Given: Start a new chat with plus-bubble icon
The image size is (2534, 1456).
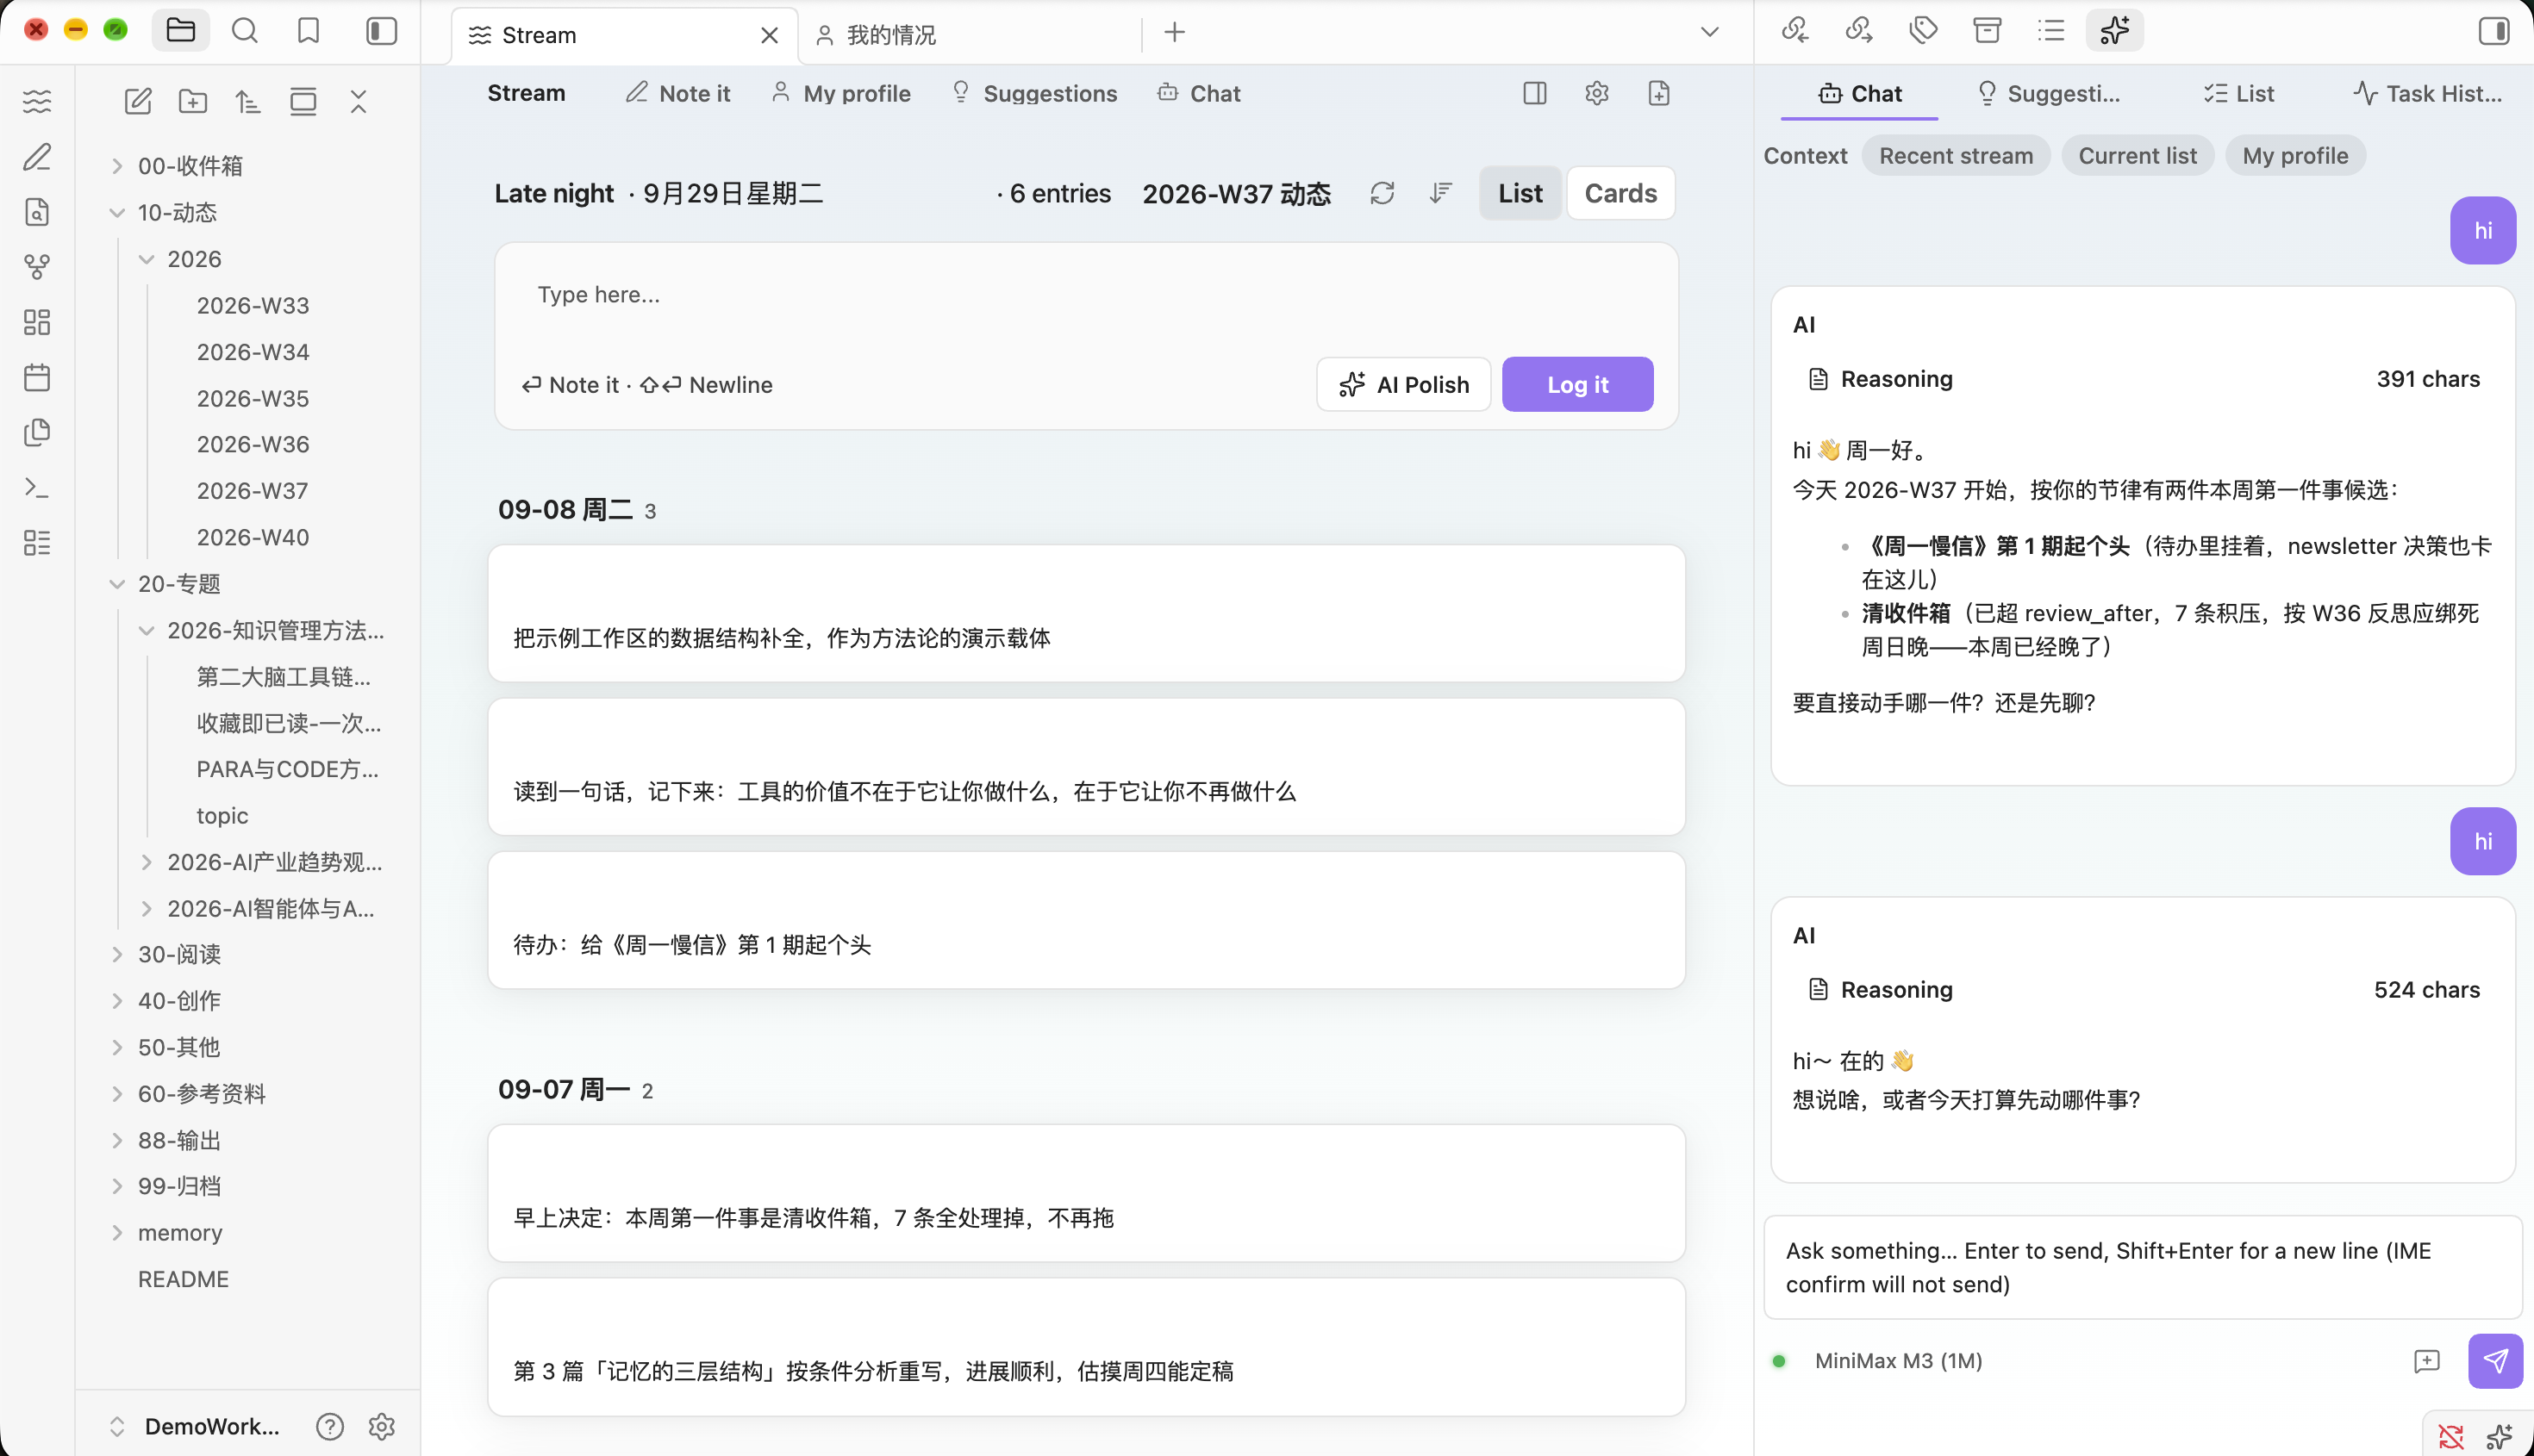Looking at the screenshot, I should 2427,1361.
